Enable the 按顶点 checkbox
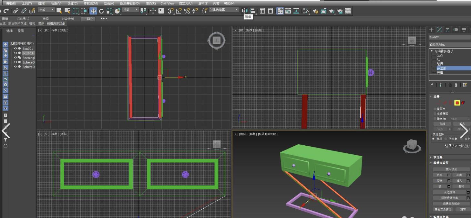The image size is (471, 218). 435,109
